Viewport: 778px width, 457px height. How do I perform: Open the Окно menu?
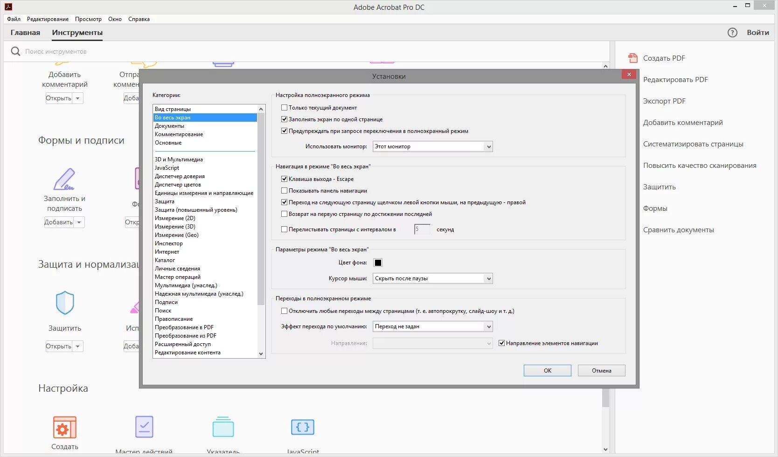click(115, 19)
